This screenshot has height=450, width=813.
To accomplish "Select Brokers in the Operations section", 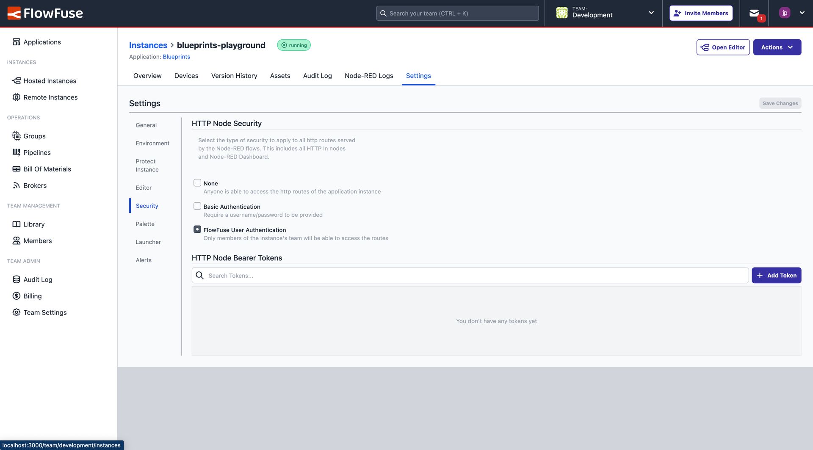I will click(35, 185).
